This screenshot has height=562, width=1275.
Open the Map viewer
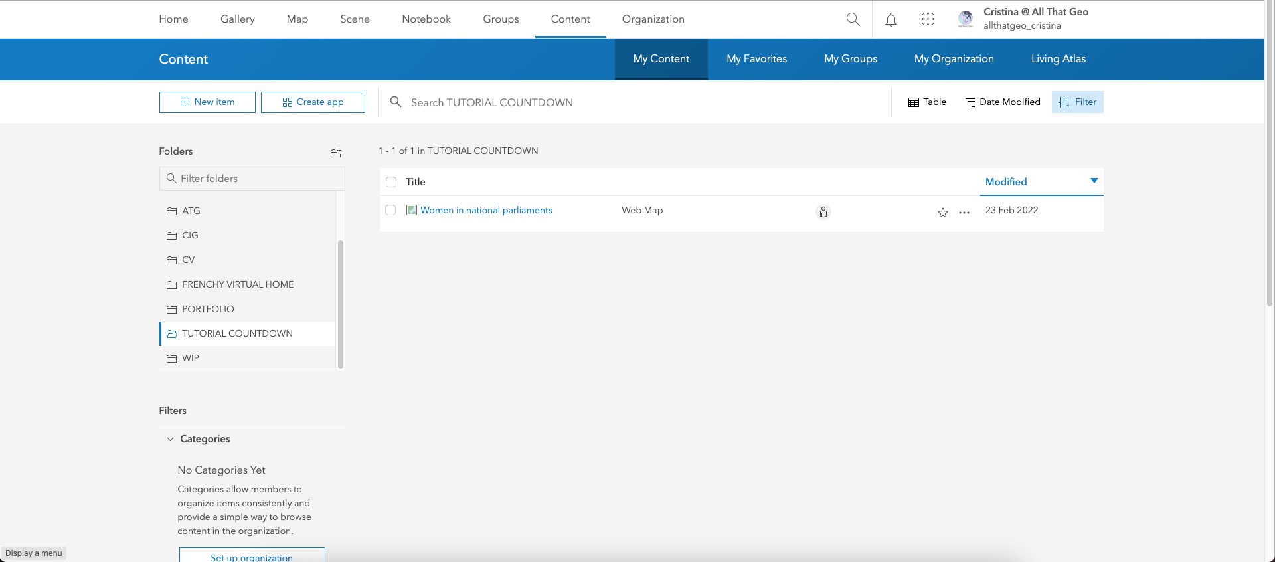tap(297, 19)
